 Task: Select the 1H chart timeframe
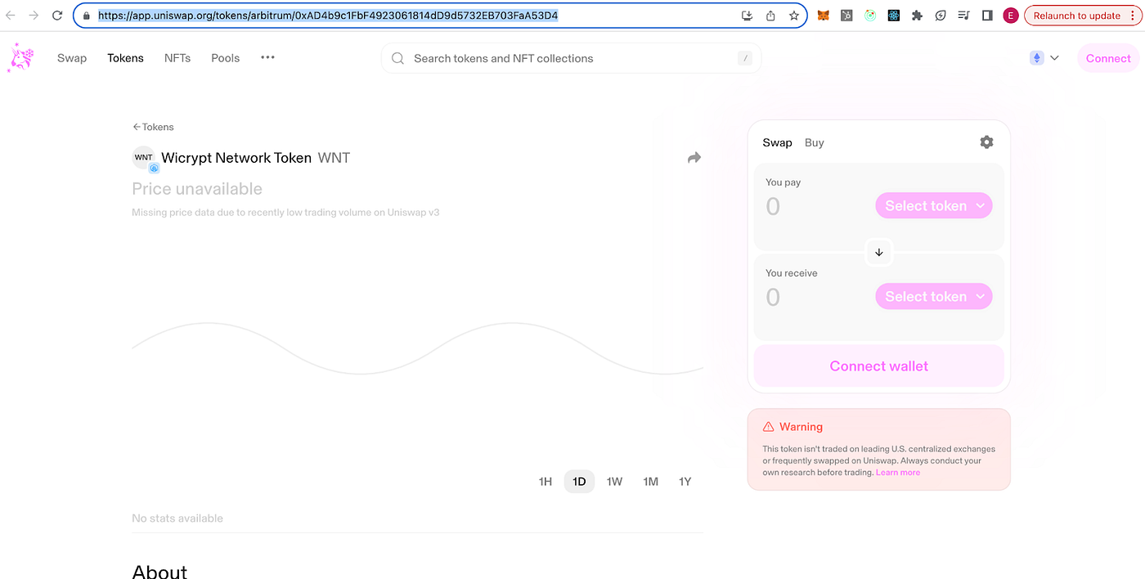[546, 482]
